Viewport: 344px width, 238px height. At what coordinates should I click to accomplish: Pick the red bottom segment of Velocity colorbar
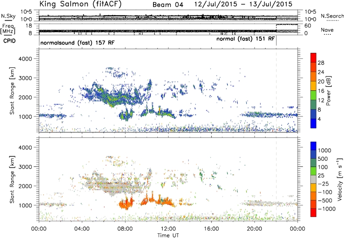coord(313,213)
